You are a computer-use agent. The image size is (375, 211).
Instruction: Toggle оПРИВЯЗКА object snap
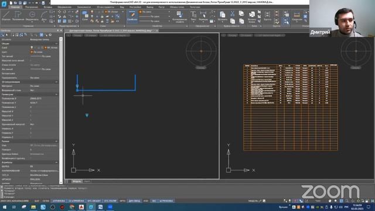tap(59, 201)
